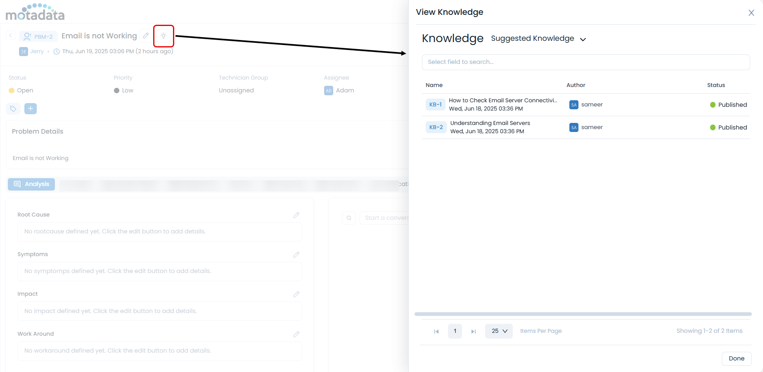Switch to the Analysis tab
This screenshot has height=372, width=763.
pyautogui.click(x=31, y=184)
